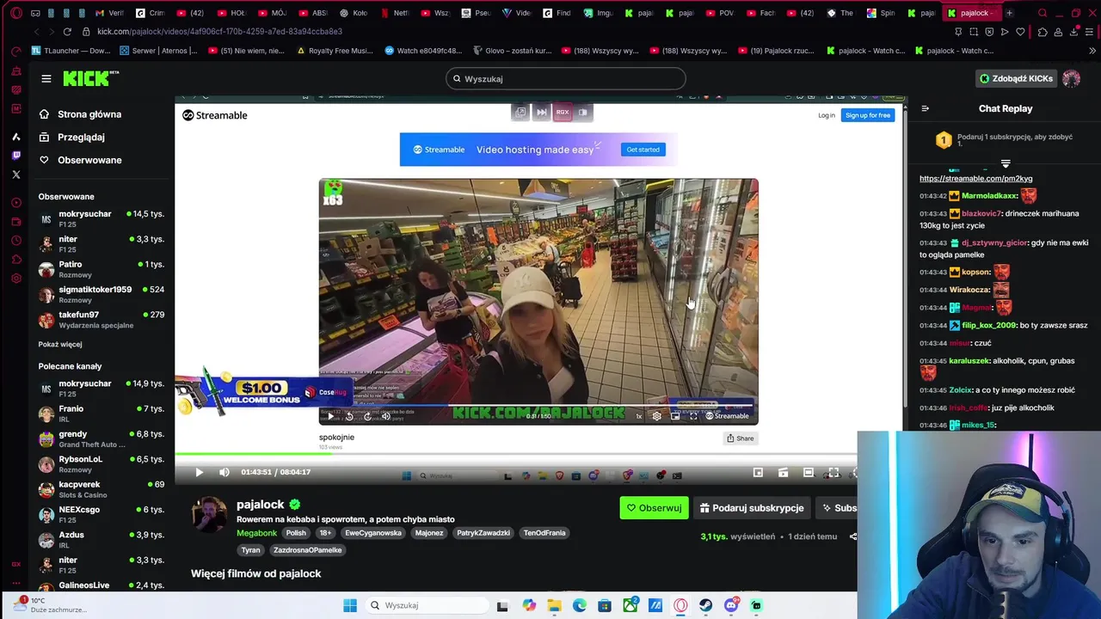The height and width of the screenshot is (619, 1101).
Task: Fullscreen the Streamable clip
Action: pos(693,416)
